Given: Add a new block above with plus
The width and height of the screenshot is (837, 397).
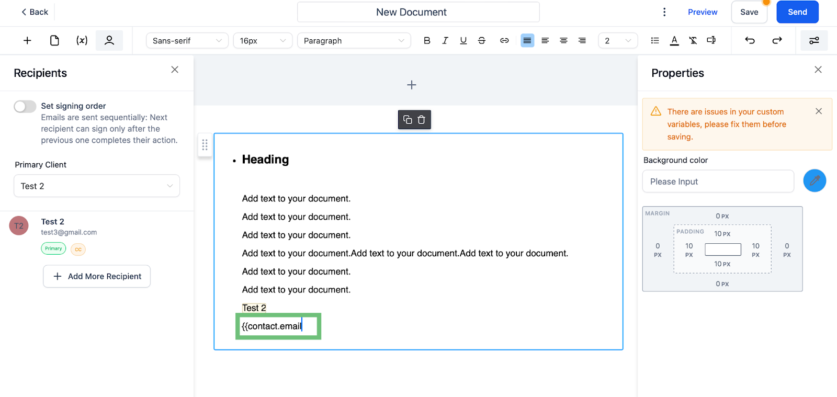Looking at the screenshot, I should (x=412, y=85).
